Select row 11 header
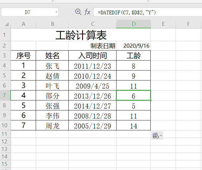 click(x=5, y=134)
